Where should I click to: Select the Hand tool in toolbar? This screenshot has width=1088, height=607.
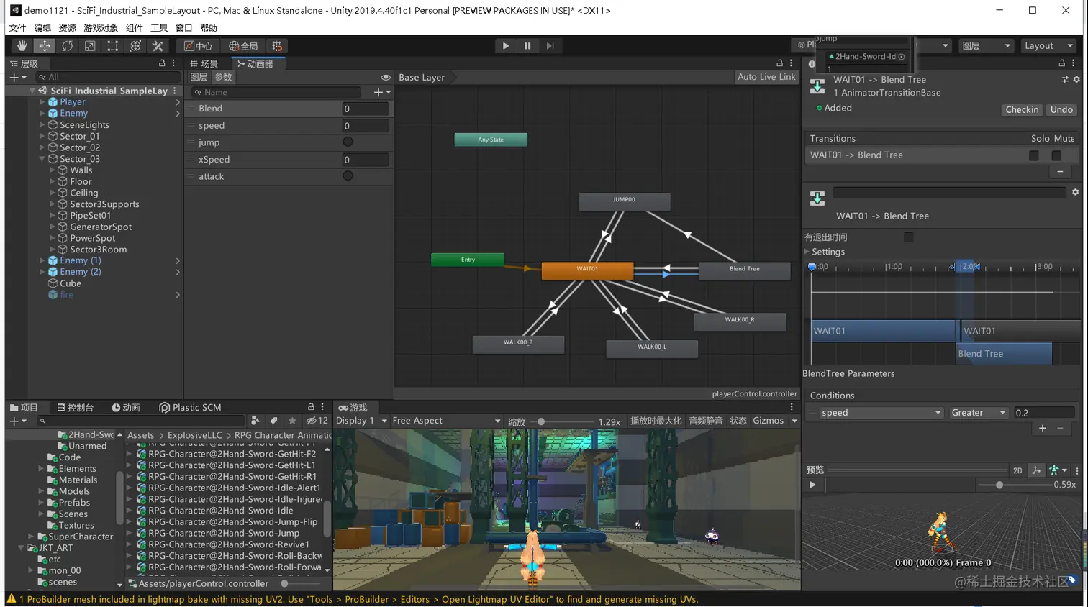click(22, 46)
